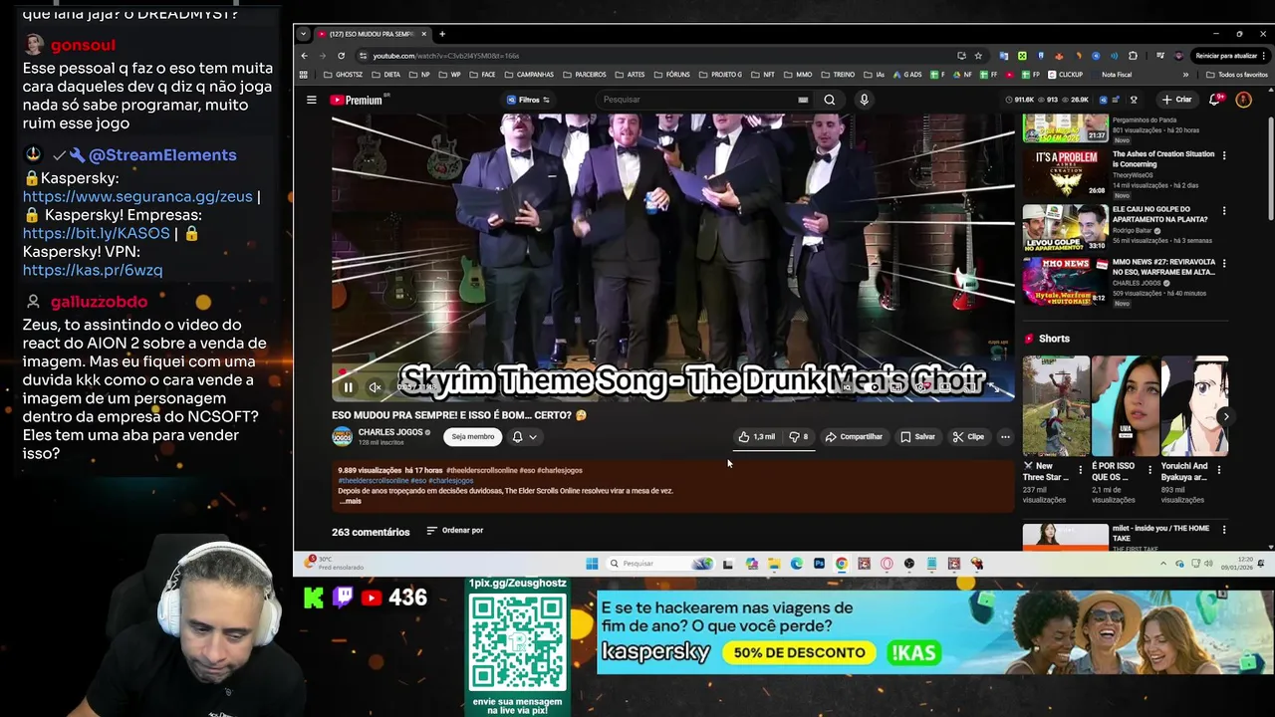This screenshot has width=1275, height=717.
Task: Open the New Three Star short thumbnail
Action: click(1056, 406)
